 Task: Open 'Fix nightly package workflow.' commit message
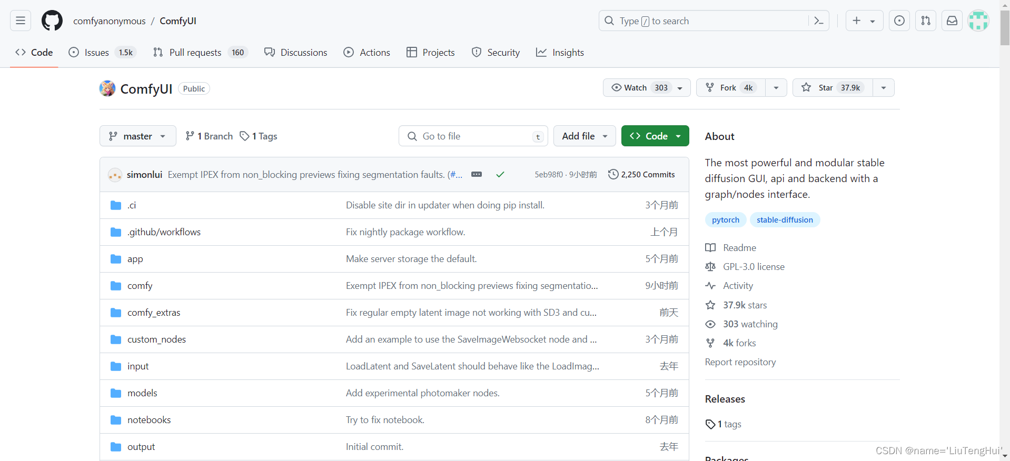point(405,232)
